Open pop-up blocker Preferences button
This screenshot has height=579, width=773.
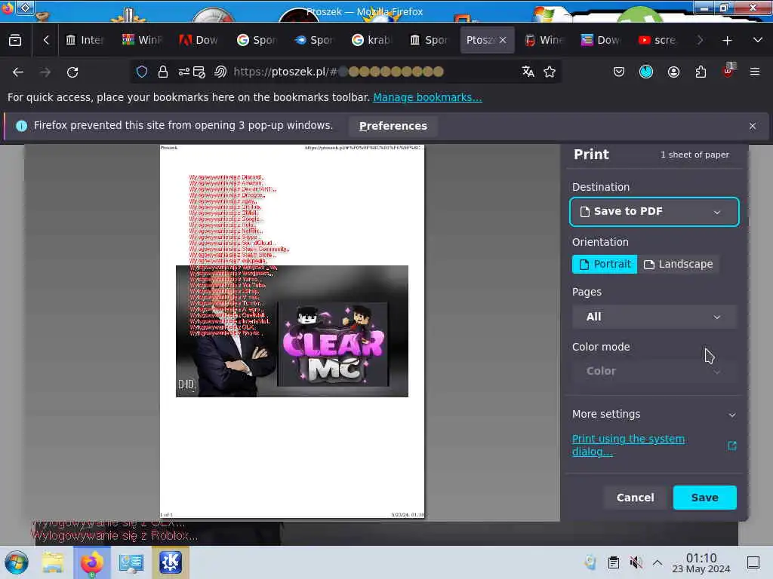pos(393,126)
